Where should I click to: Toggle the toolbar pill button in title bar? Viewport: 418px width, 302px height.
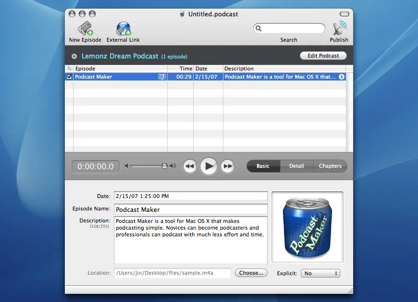pos(344,14)
